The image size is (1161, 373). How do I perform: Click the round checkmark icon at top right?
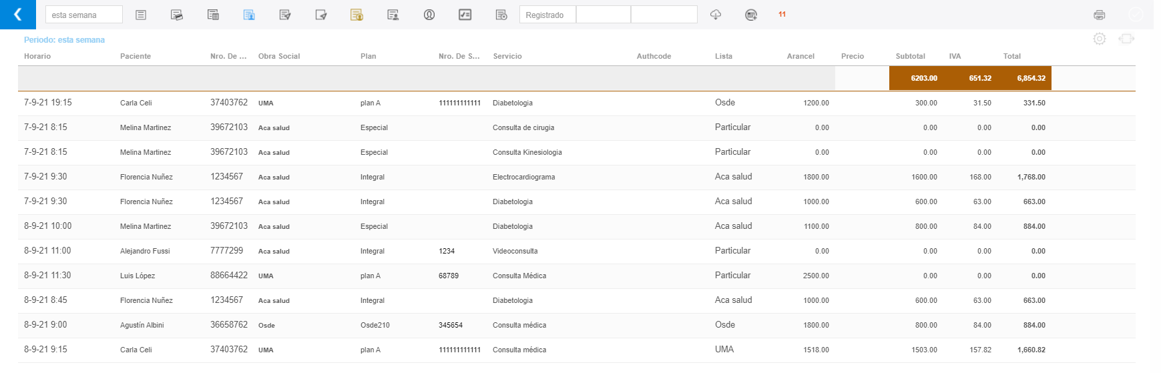1135,15
